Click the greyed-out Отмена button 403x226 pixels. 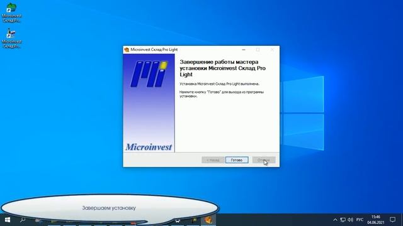coord(264,160)
